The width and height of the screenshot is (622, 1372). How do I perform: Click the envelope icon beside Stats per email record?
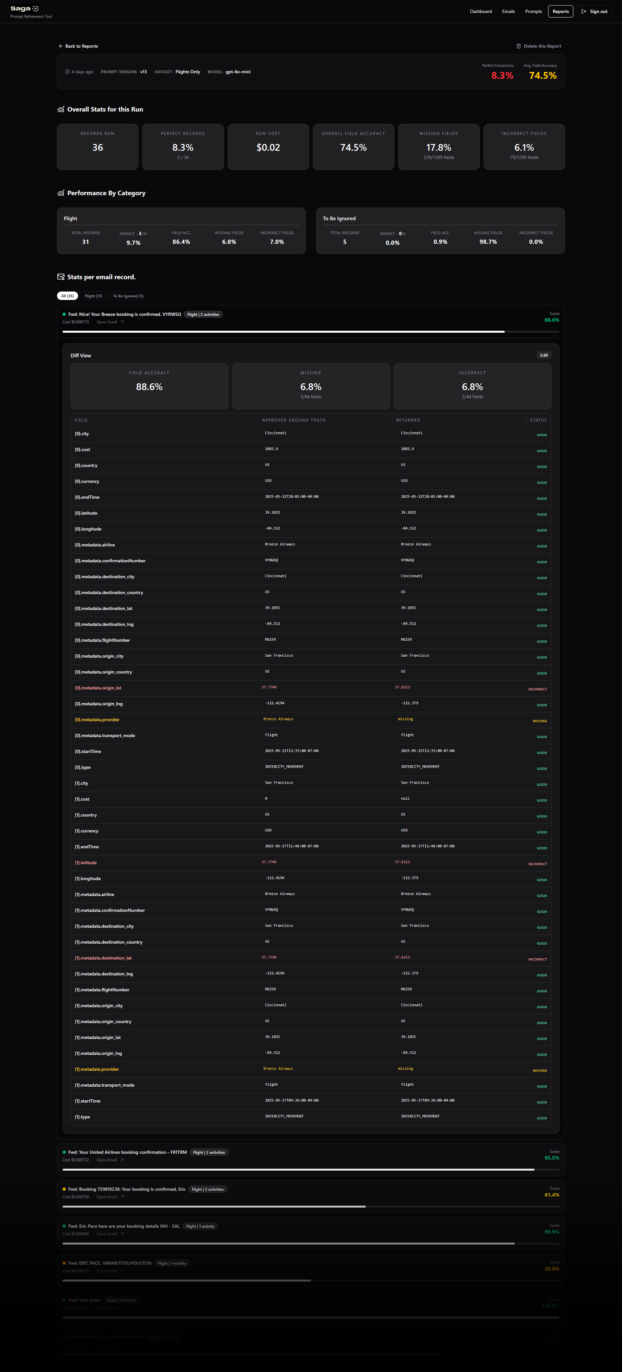coord(61,277)
